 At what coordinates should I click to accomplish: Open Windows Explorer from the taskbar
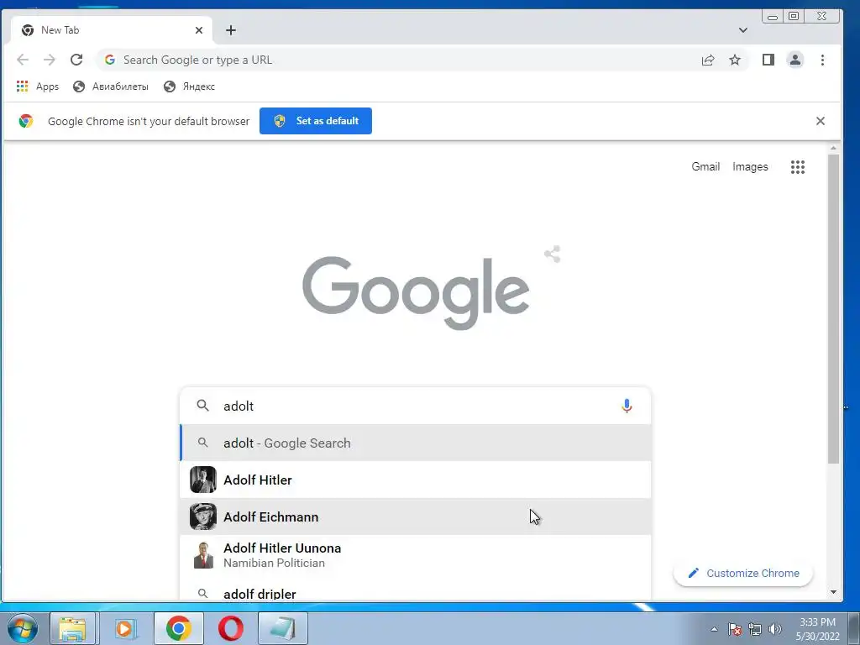coord(73,628)
